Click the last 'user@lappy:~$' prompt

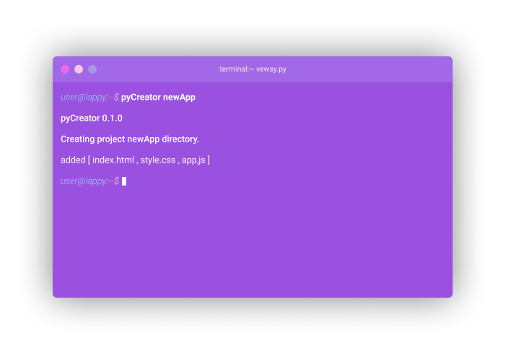pyautogui.click(x=90, y=181)
